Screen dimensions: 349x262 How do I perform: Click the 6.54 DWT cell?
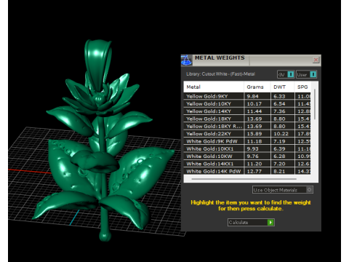coord(283,103)
